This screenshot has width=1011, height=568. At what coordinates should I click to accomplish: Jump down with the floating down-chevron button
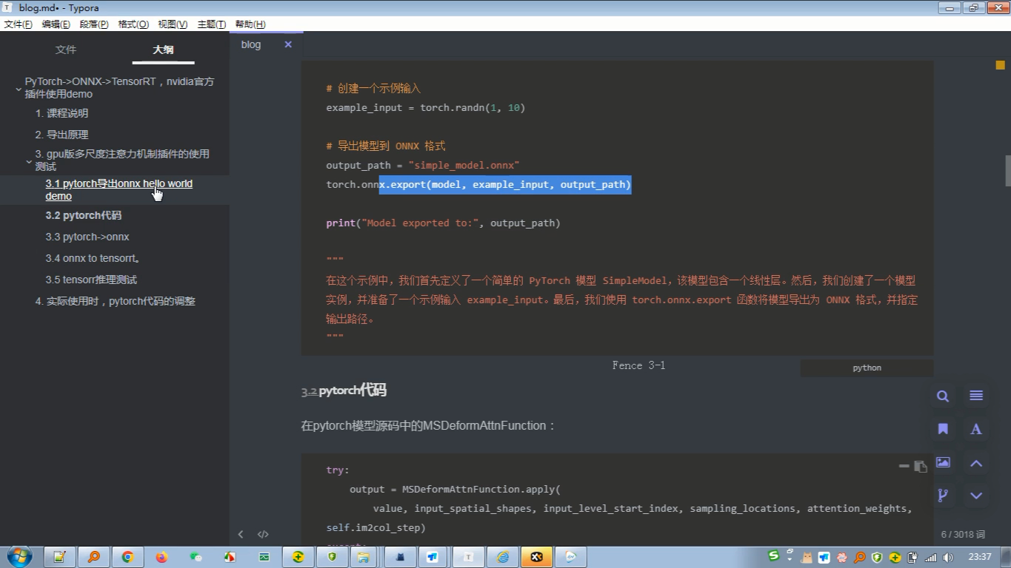[x=976, y=496]
